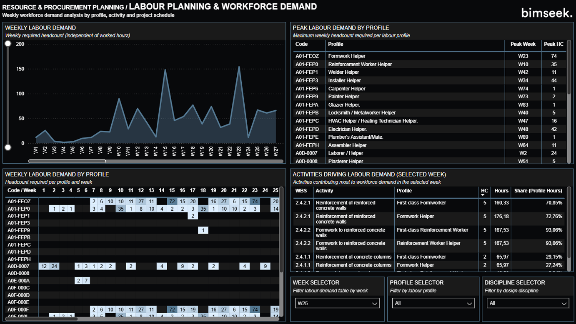Click the lower slider handle at 0
Screen dimensions: 576x324
(8, 147)
